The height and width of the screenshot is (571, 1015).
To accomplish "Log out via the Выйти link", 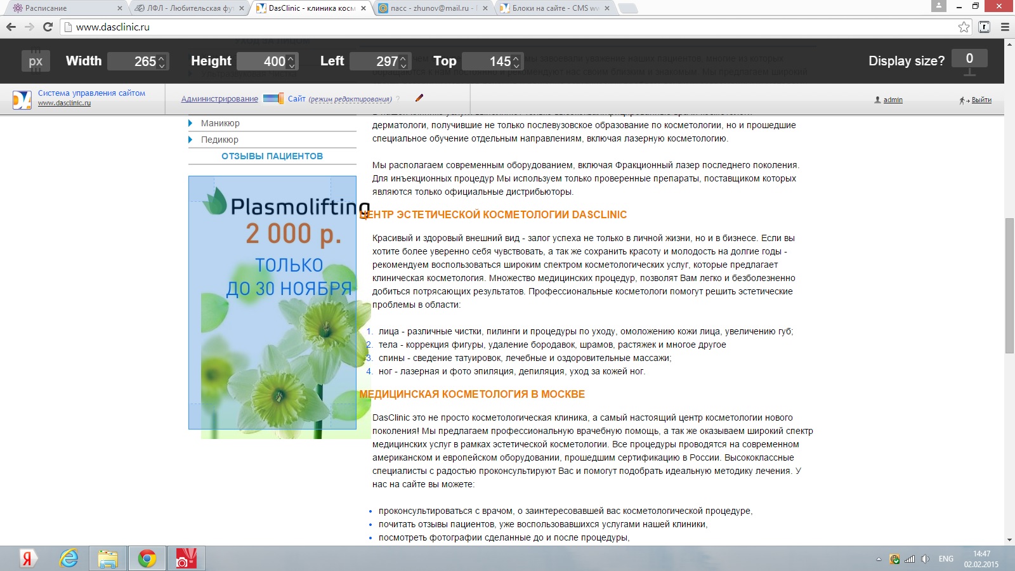I will click(981, 100).
